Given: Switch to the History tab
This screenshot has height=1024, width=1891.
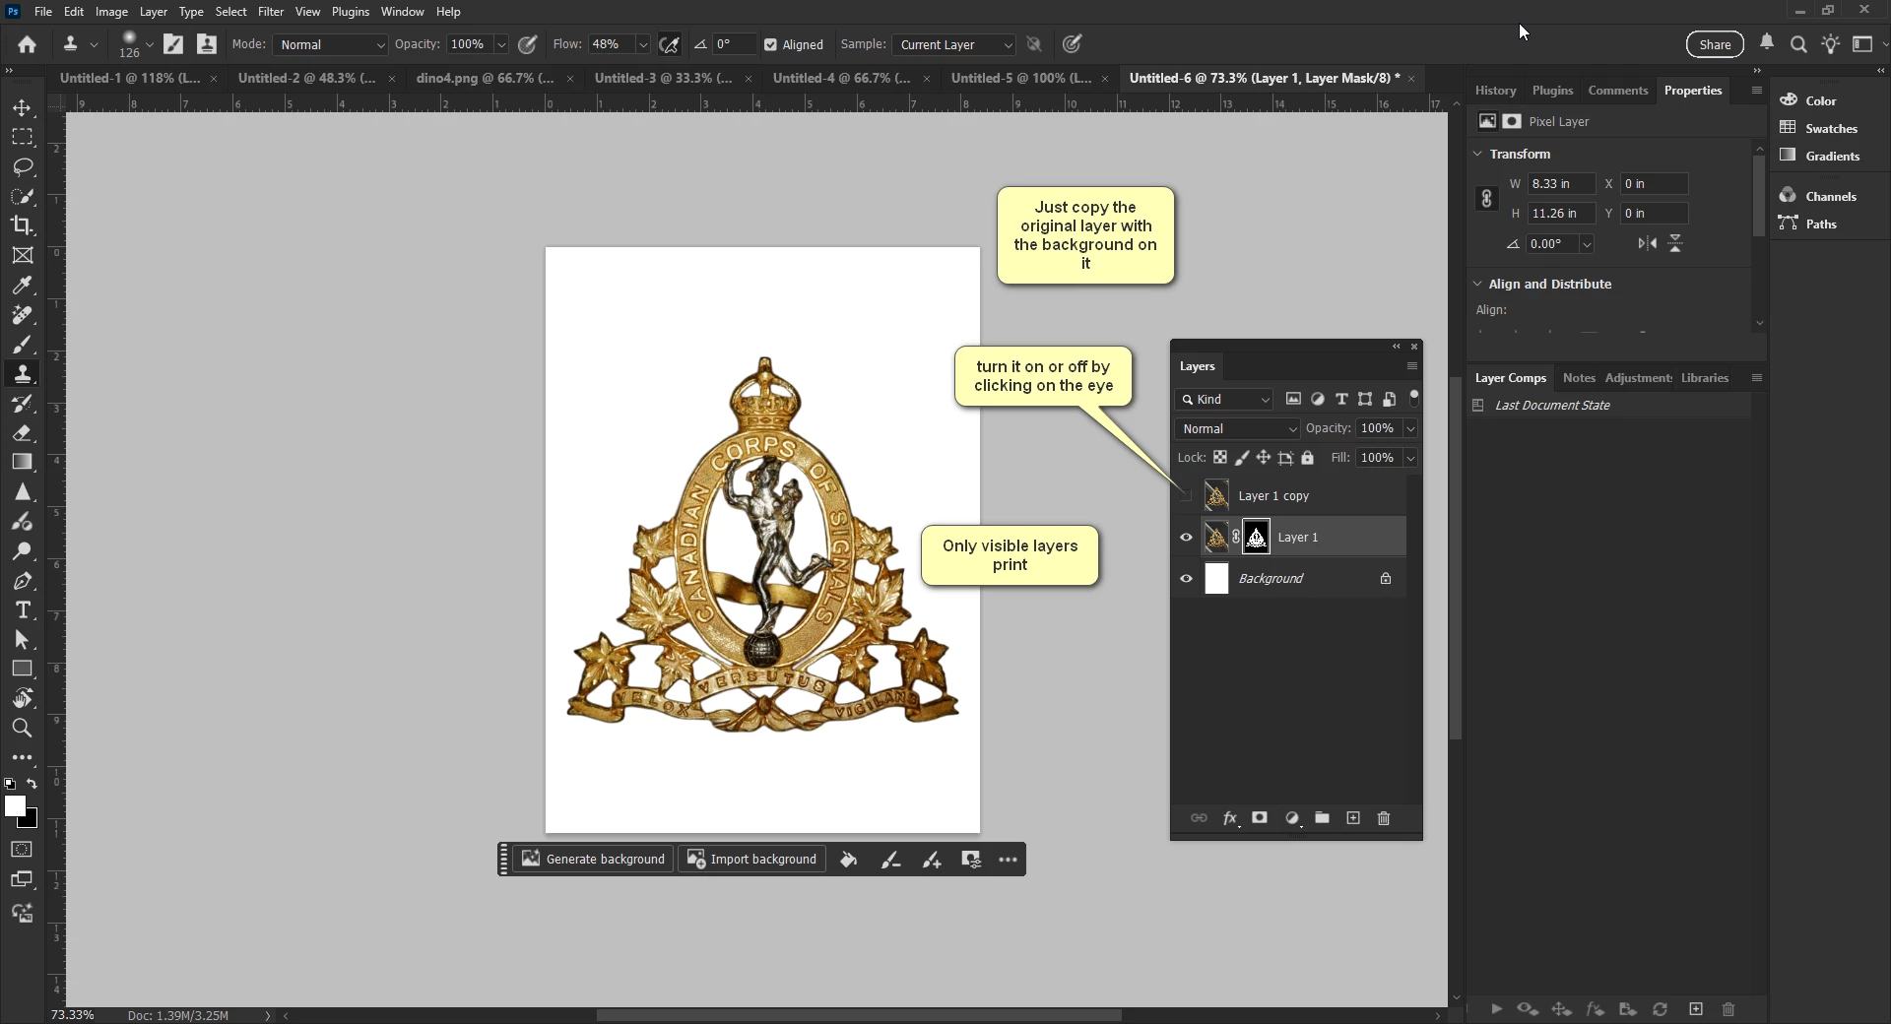Looking at the screenshot, I should tap(1495, 90).
